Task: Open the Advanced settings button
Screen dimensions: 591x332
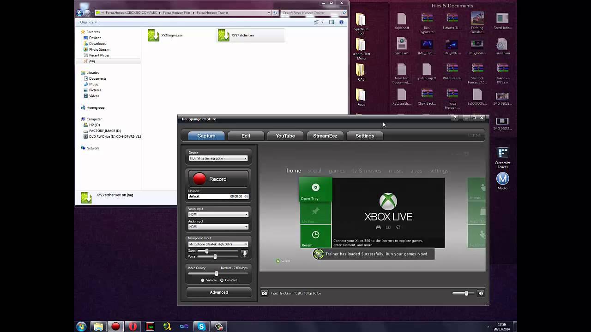Action: (x=219, y=292)
